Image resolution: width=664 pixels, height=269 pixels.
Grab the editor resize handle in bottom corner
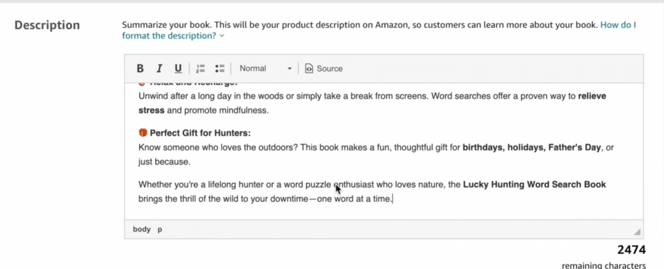coord(637,231)
